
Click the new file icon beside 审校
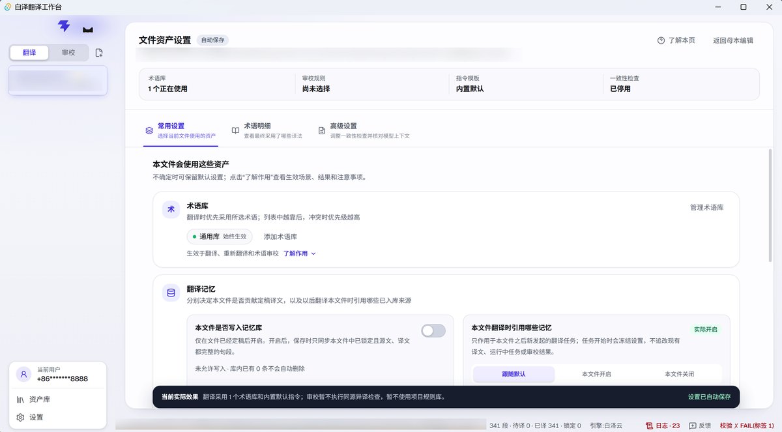pos(99,53)
